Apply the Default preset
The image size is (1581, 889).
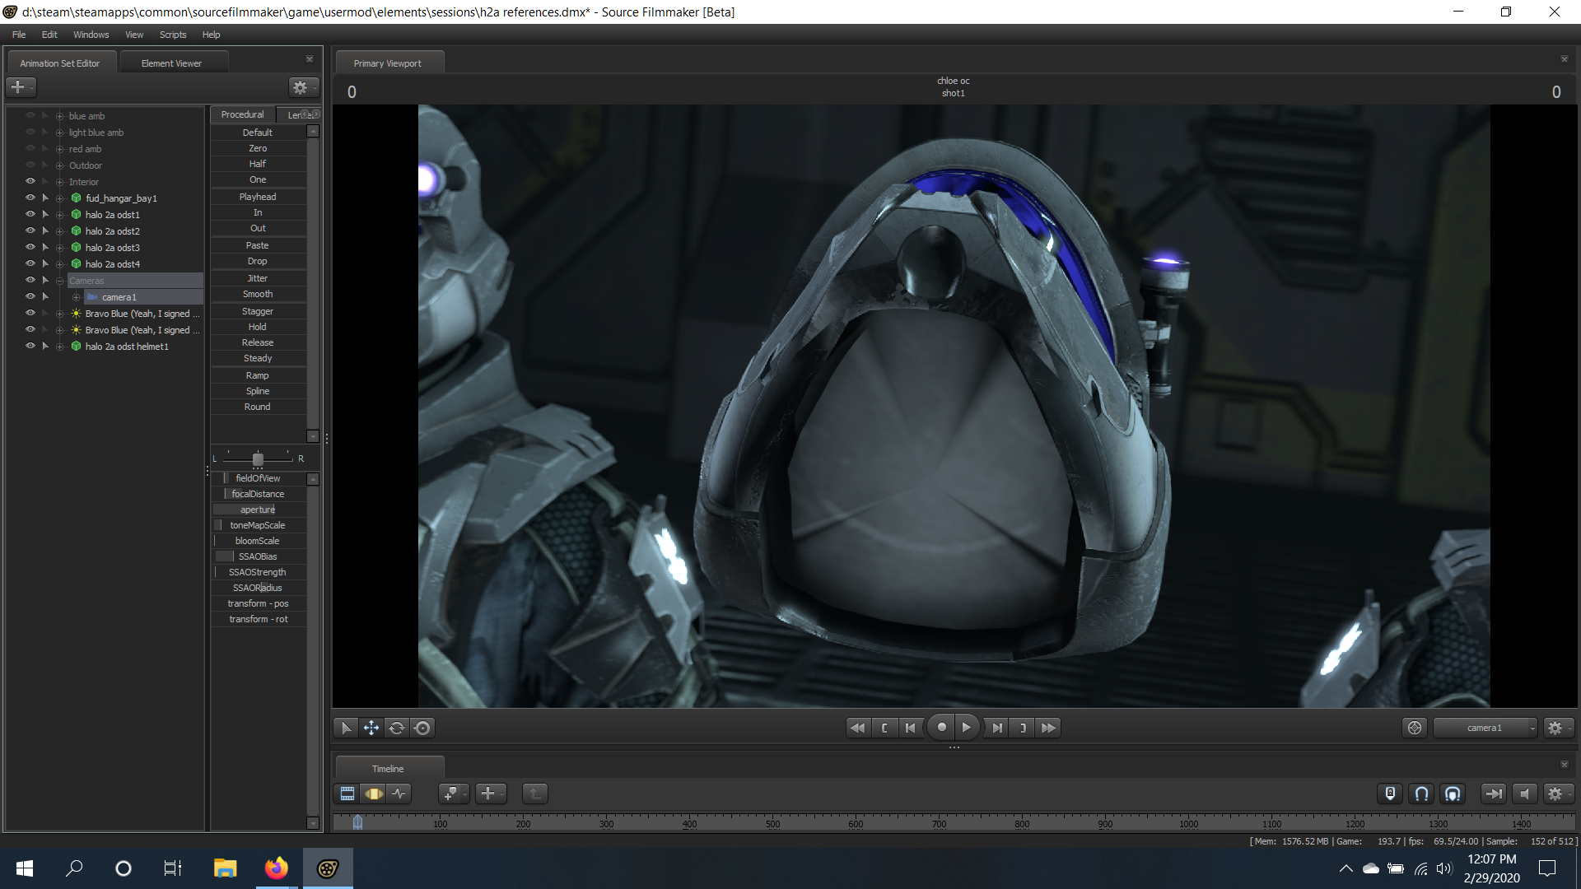coord(258,133)
